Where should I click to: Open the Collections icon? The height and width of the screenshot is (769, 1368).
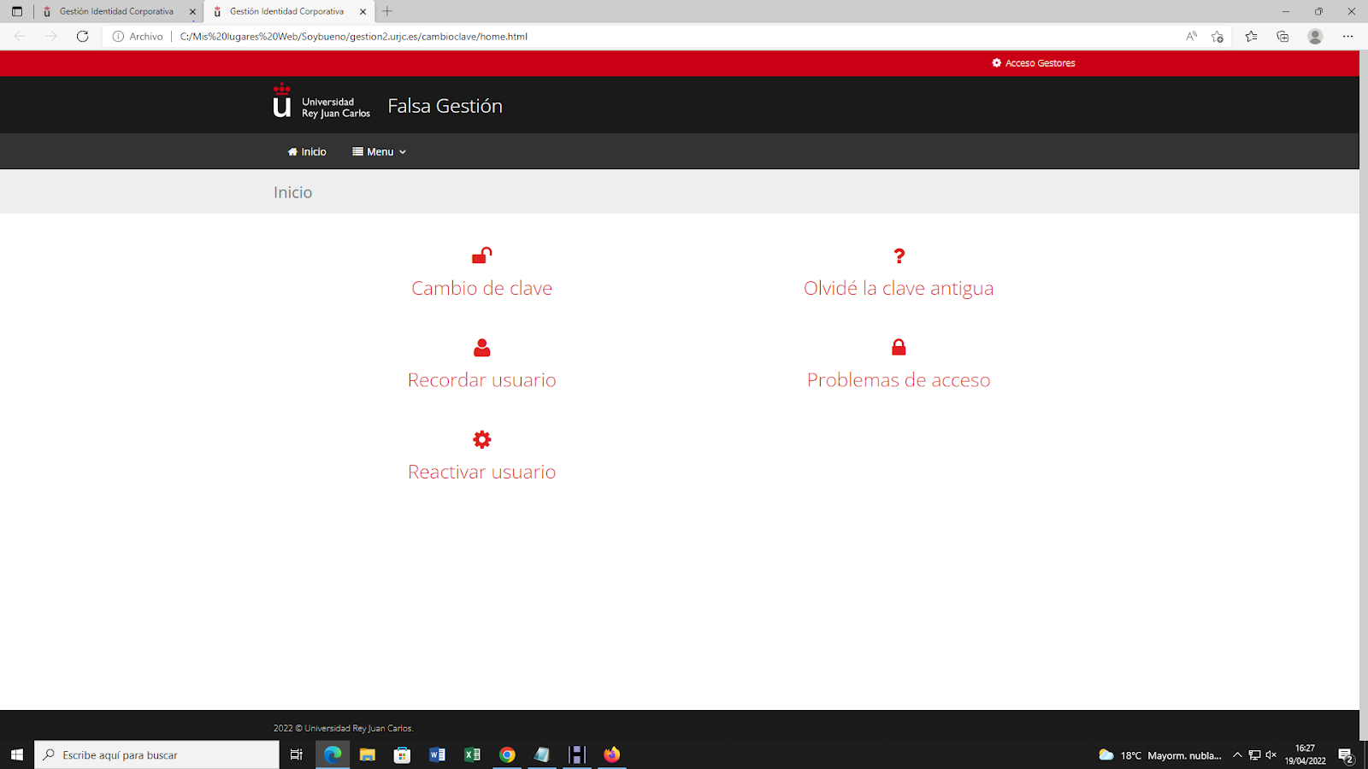tap(1282, 36)
